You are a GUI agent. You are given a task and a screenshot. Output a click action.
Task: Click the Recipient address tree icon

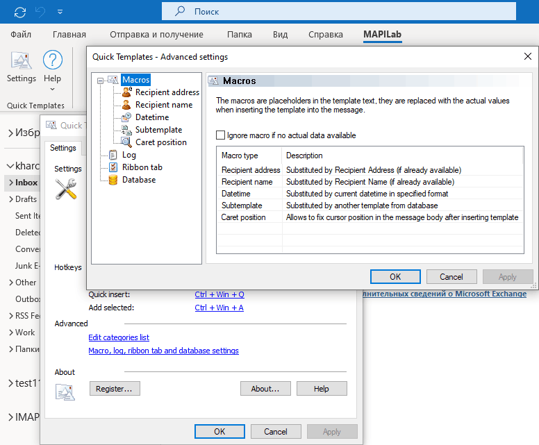[x=126, y=92]
